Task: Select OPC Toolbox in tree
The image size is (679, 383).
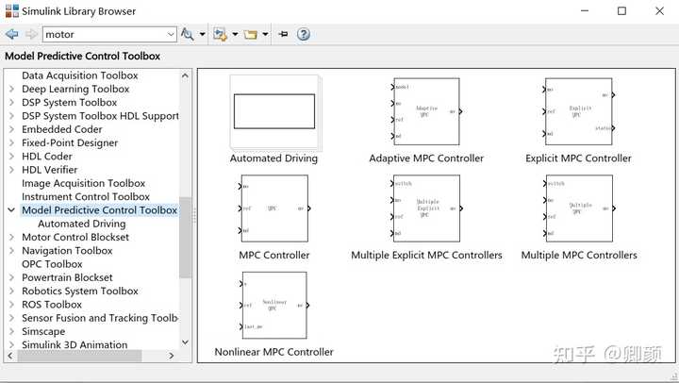Action: coord(52,264)
